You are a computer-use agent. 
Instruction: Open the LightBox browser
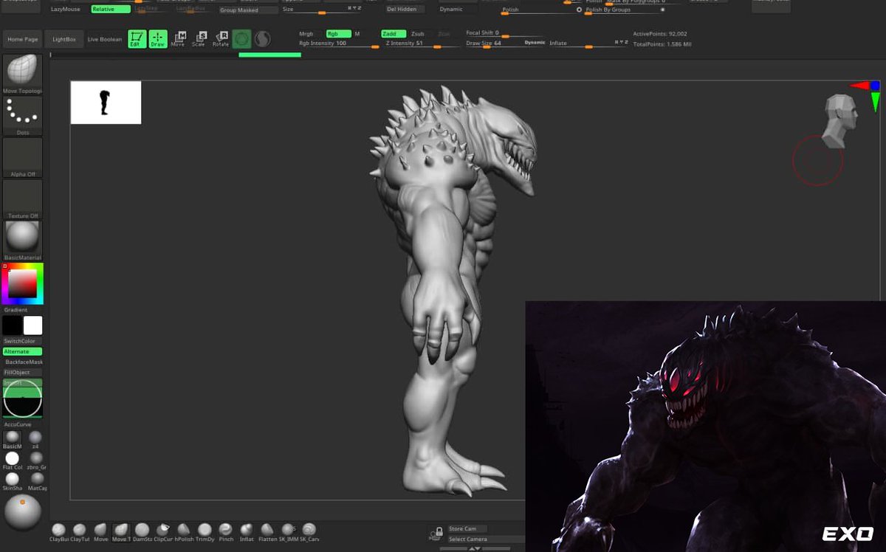[65, 38]
